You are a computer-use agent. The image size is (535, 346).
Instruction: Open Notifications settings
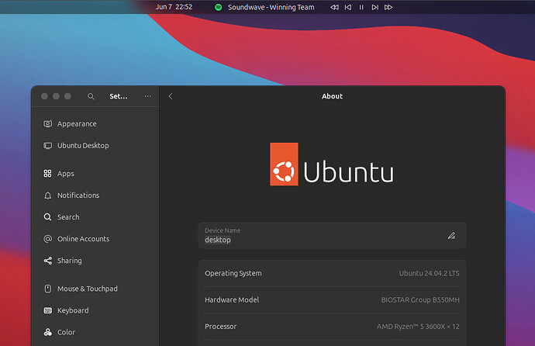click(x=78, y=195)
